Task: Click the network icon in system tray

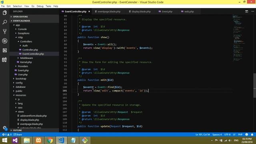Action: pyautogui.click(x=226, y=140)
